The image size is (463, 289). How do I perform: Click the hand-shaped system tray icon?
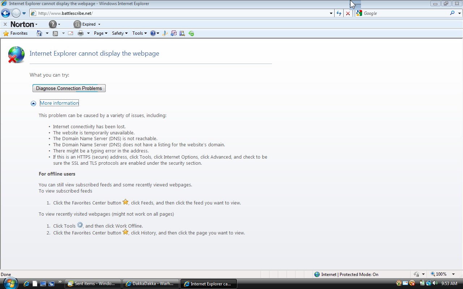(399, 283)
